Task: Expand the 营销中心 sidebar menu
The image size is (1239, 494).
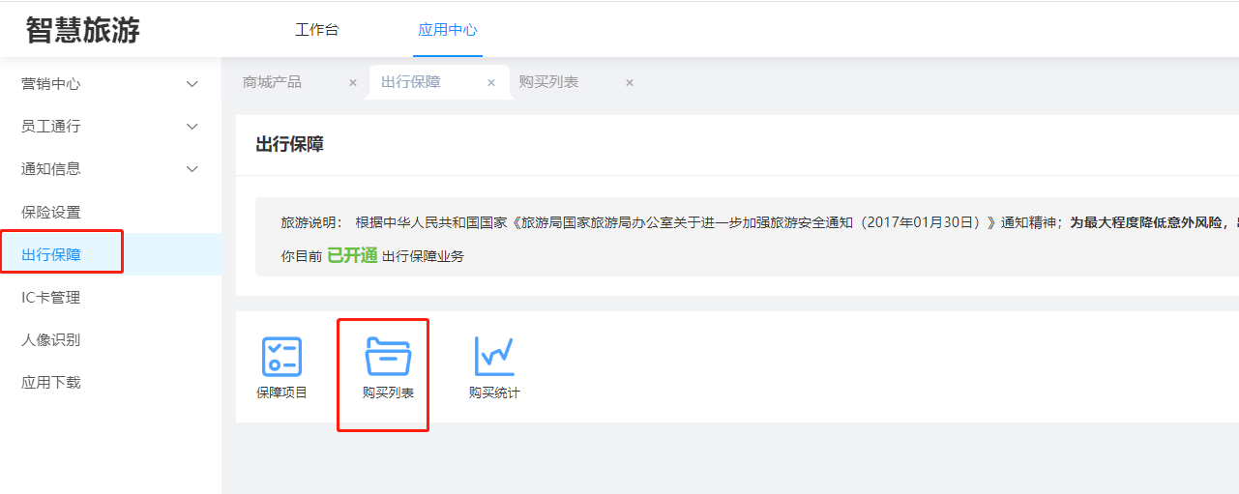Action: (192, 84)
